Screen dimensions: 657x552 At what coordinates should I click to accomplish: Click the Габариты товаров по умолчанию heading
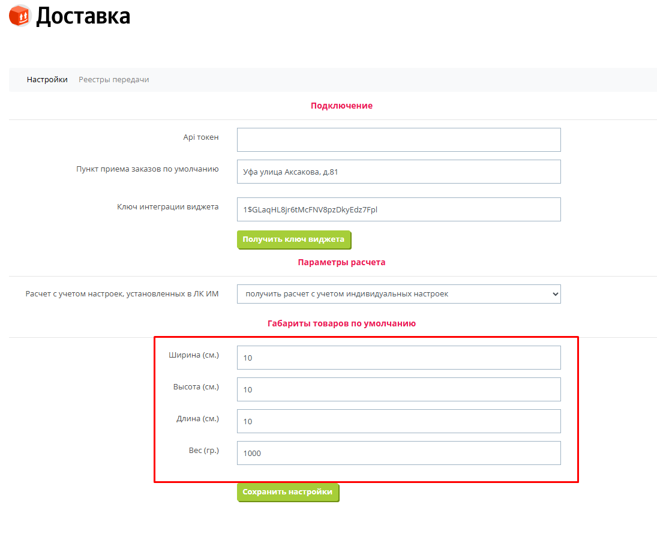point(341,323)
